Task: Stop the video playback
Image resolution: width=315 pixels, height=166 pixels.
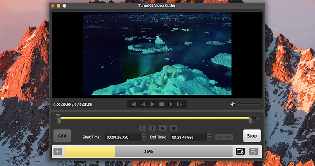Action: (161, 105)
